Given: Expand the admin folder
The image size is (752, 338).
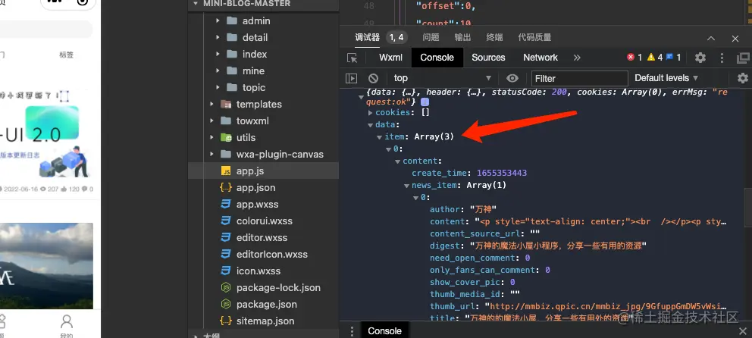Looking at the screenshot, I should (x=218, y=21).
